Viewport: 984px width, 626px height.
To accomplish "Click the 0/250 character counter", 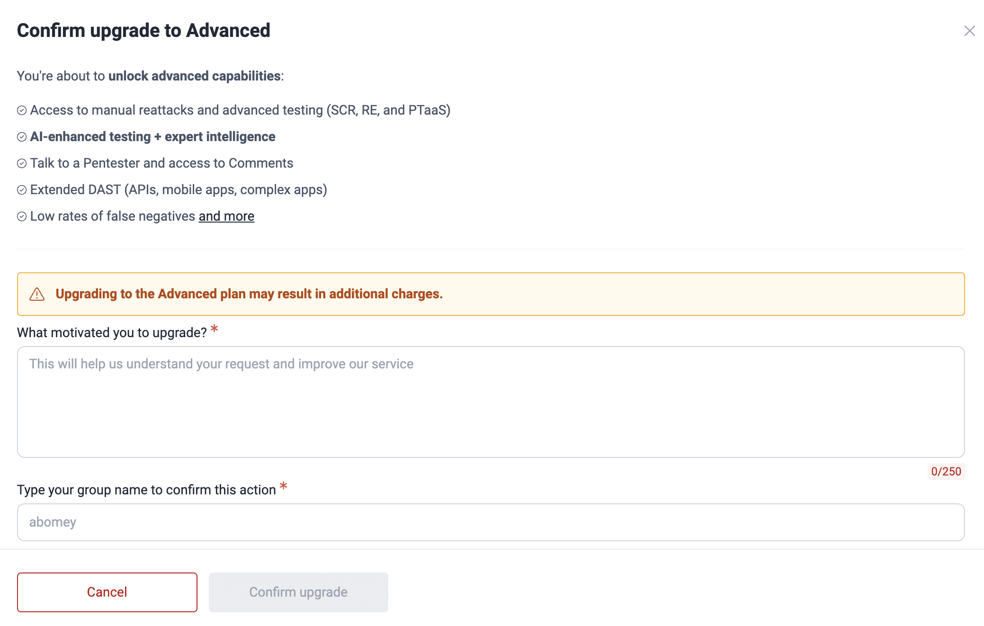I will coord(946,472).
